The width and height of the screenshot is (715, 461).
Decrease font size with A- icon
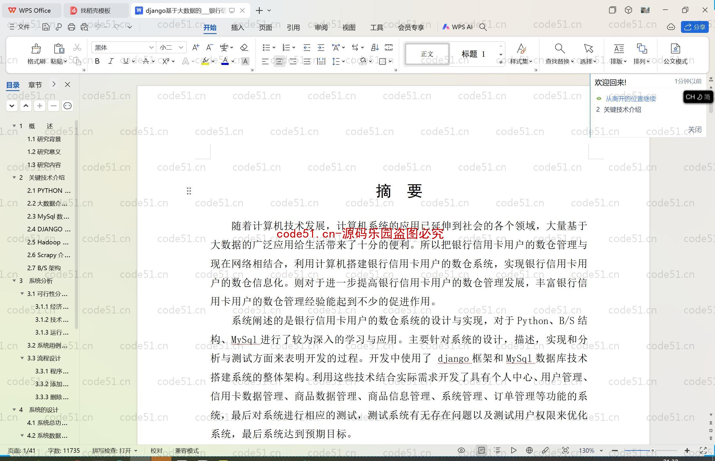coord(209,47)
